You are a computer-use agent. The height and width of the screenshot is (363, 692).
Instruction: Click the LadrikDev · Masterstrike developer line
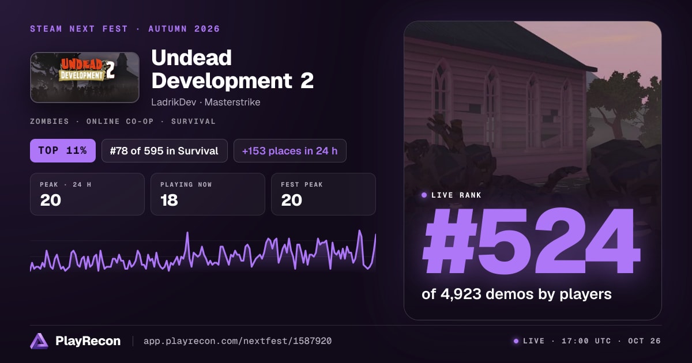click(x=206, y=102)
